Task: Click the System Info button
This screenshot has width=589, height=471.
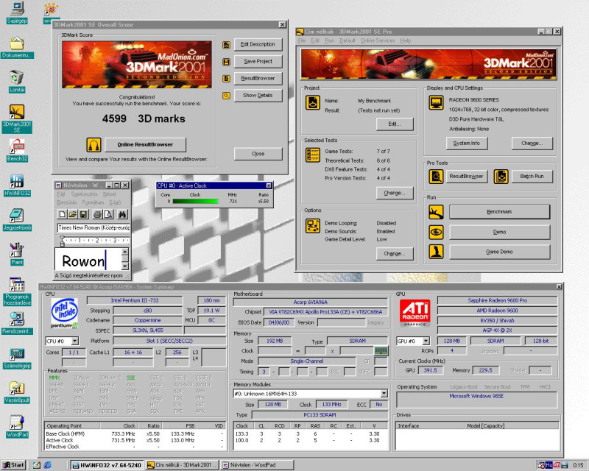Action: (x=467, y=143)
